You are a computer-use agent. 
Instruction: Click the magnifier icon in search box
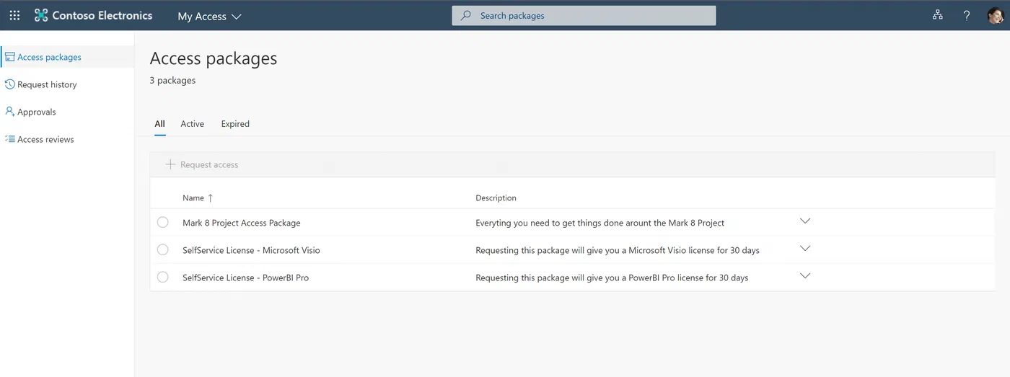(466, 15)
